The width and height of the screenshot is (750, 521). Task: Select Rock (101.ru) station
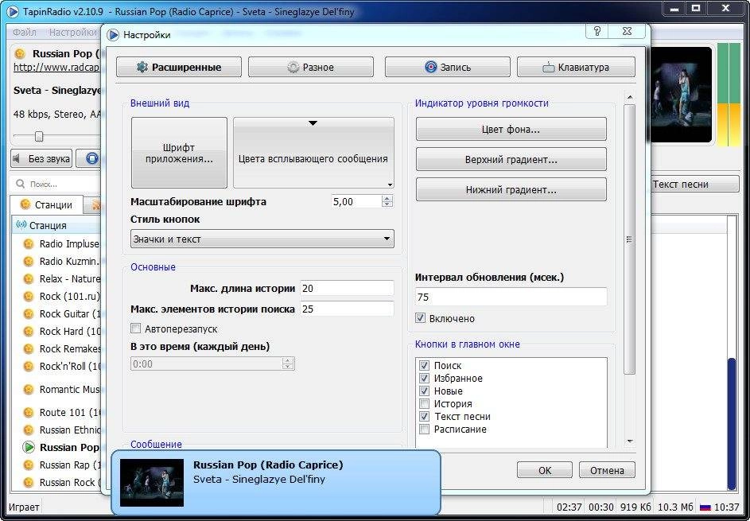(x=69, y=297)
